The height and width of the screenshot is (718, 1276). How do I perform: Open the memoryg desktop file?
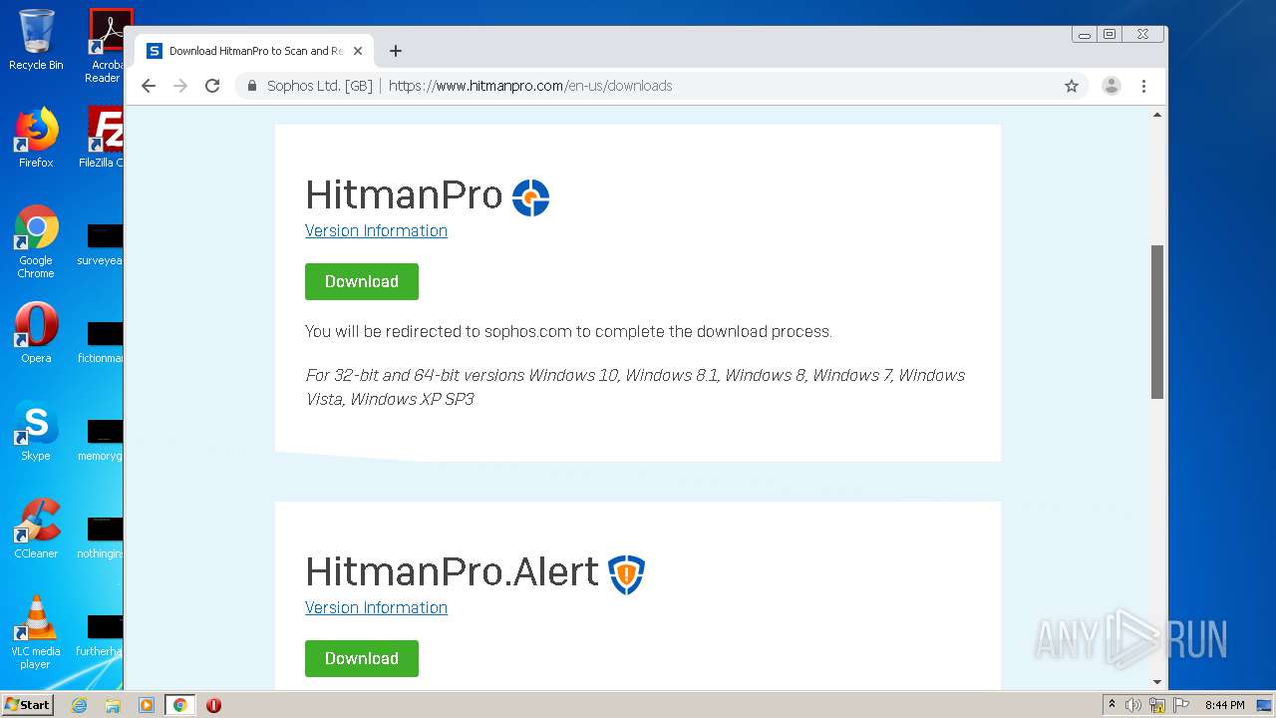(102, 440)
